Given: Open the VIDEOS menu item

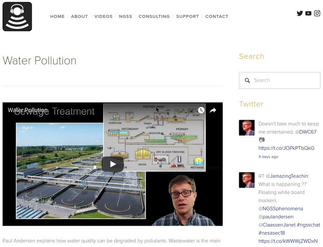Looking at the screenshot, I should tap(104, 16).
